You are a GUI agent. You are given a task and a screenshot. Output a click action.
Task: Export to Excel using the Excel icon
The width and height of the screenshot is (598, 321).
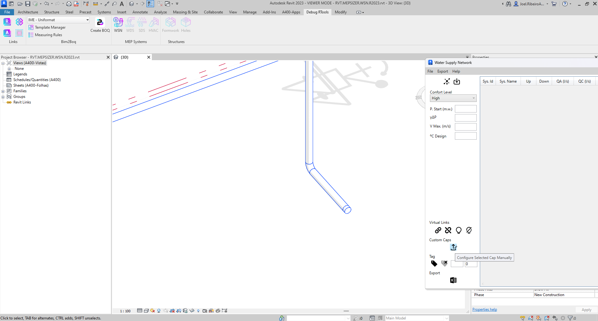[453, 280]
